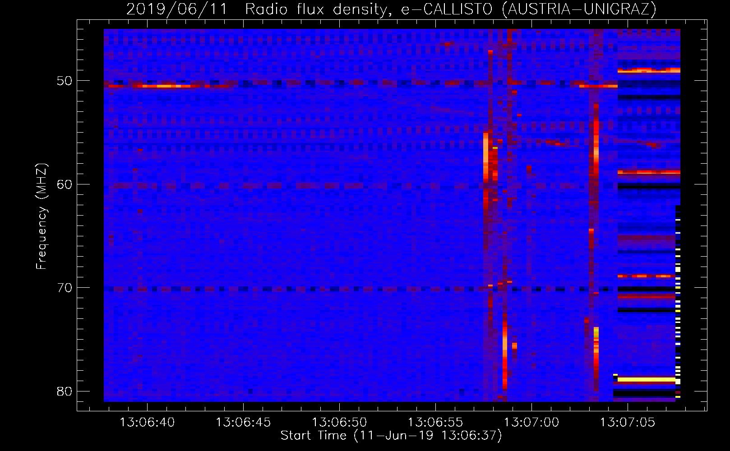Select the 'Frequency (MHZ)' y-axis label
This screenshot has height=451, width=730.
42,216
